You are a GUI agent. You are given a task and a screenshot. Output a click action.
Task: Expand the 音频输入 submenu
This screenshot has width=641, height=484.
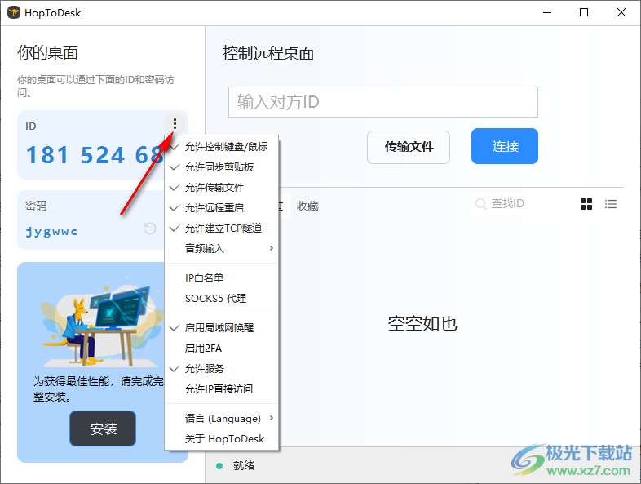point(222,248)
